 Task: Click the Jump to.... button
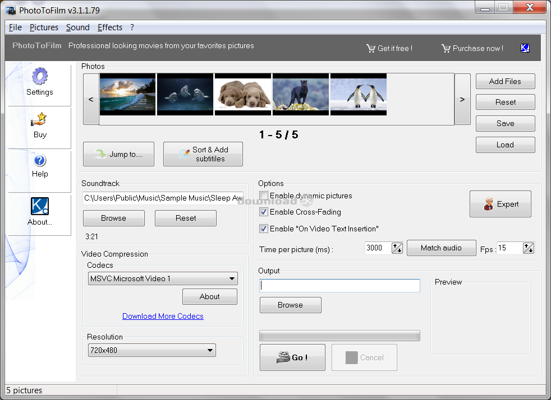coord(118,154)
